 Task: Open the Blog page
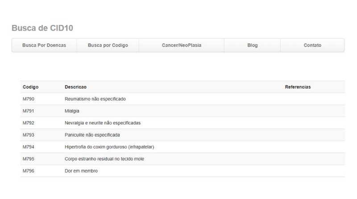(252, 45)
